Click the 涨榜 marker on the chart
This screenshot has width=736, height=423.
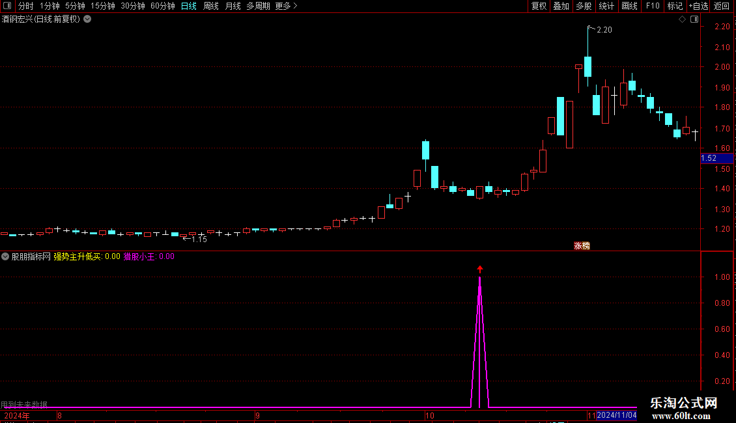(582, 246)
